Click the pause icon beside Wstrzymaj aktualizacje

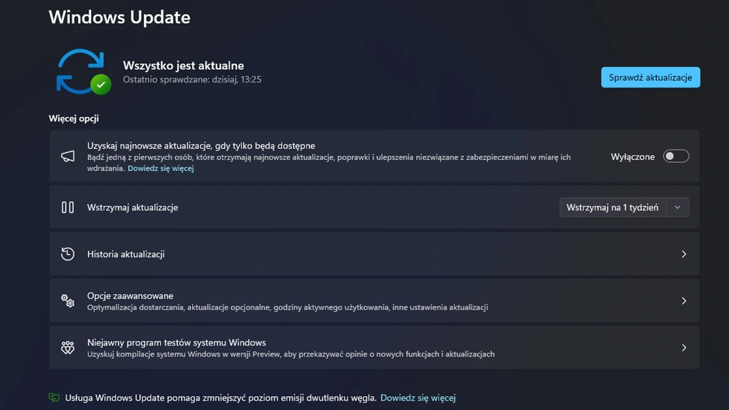[x=67, y=208]
